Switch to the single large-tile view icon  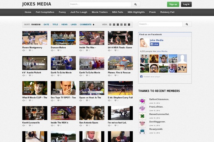tap(110, 24)
